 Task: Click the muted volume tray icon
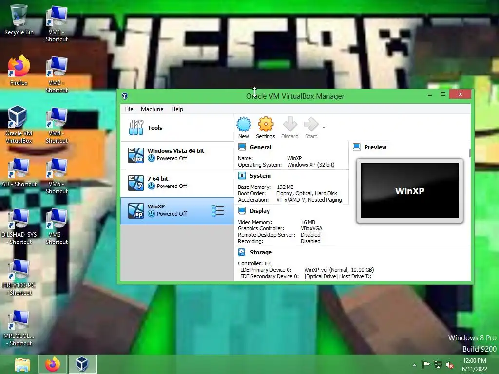450,365
